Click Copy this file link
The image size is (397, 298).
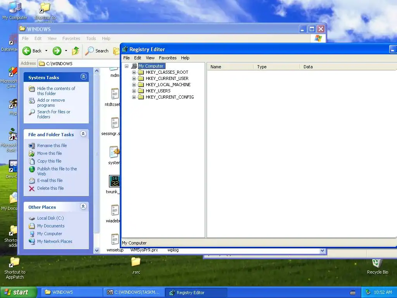point(49,161)
